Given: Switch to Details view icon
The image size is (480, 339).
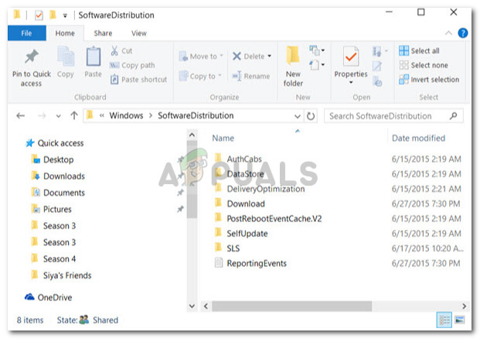Looking at the screenshot, I should coord(444,320).
